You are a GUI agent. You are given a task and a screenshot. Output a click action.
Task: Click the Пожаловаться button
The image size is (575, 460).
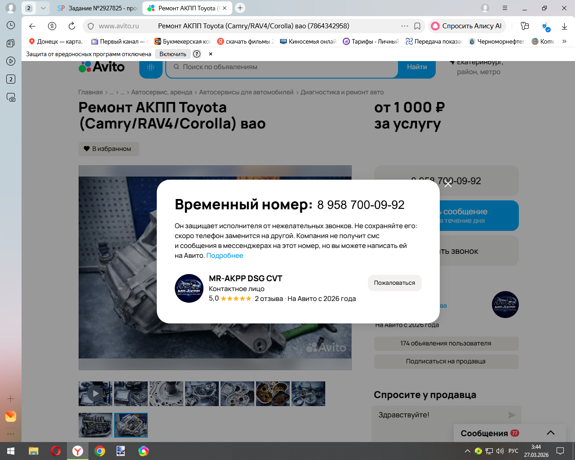click(x=394, y=283)
